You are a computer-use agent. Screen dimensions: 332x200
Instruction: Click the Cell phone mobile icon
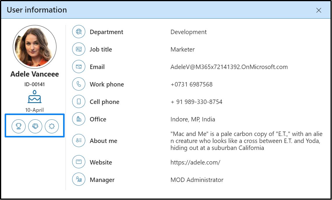point(79,102)
